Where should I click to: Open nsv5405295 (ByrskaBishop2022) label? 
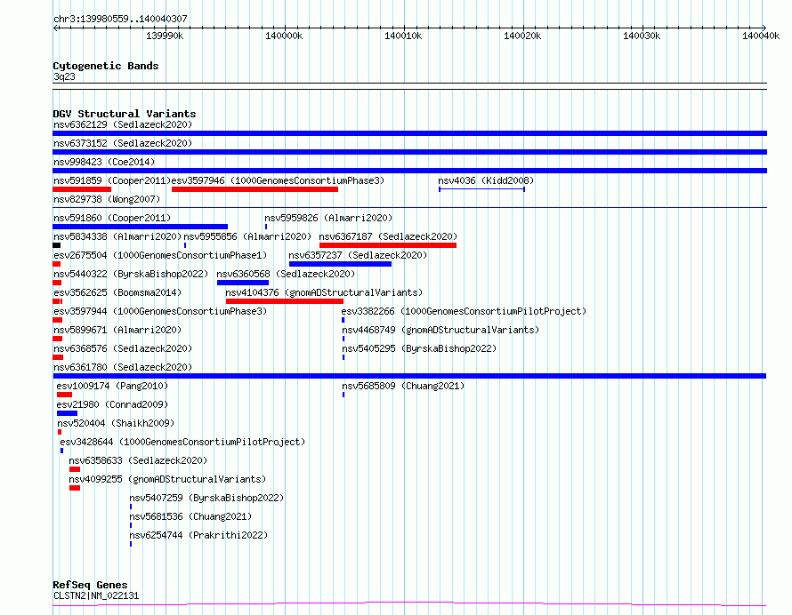(x=419, y=348)
